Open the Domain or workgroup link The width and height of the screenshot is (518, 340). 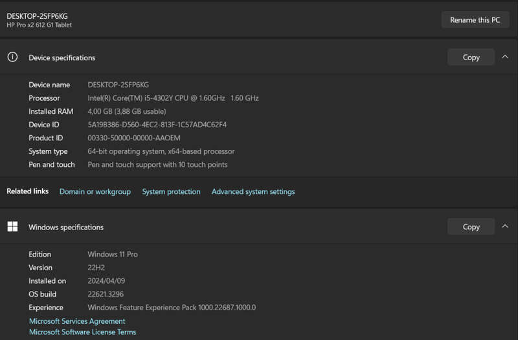[x=95, y=191]
